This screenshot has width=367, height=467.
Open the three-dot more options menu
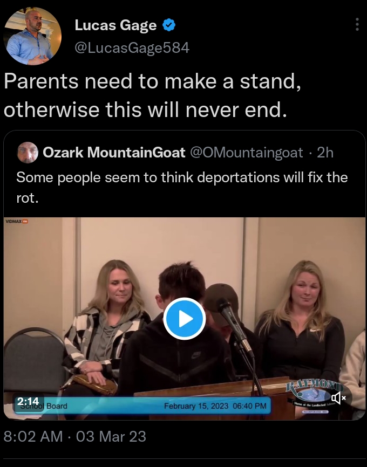(x=357, y=24)
